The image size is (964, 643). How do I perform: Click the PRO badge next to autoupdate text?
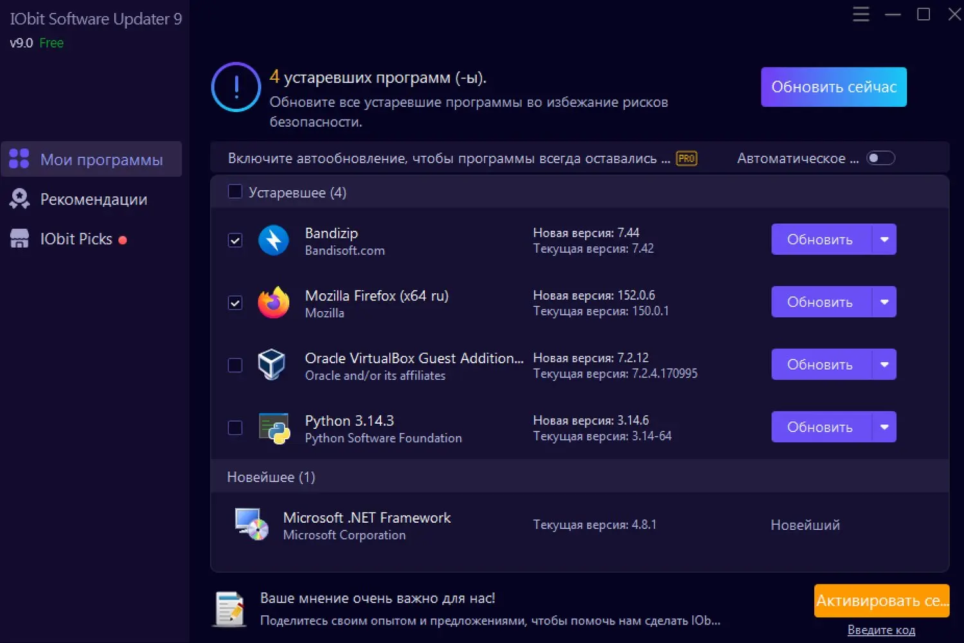[686, 158]
